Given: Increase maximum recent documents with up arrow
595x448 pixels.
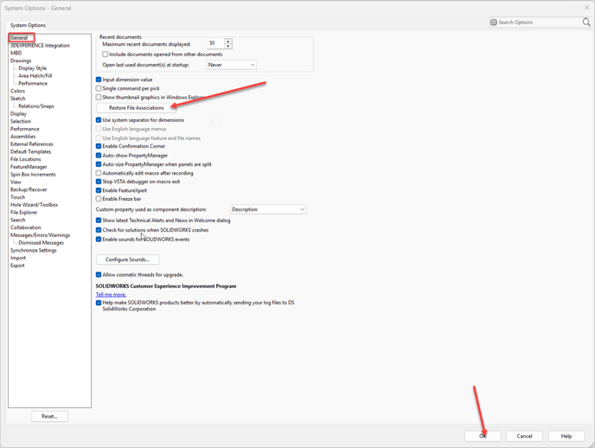Looking at the screenshot, I should point(228,41).
